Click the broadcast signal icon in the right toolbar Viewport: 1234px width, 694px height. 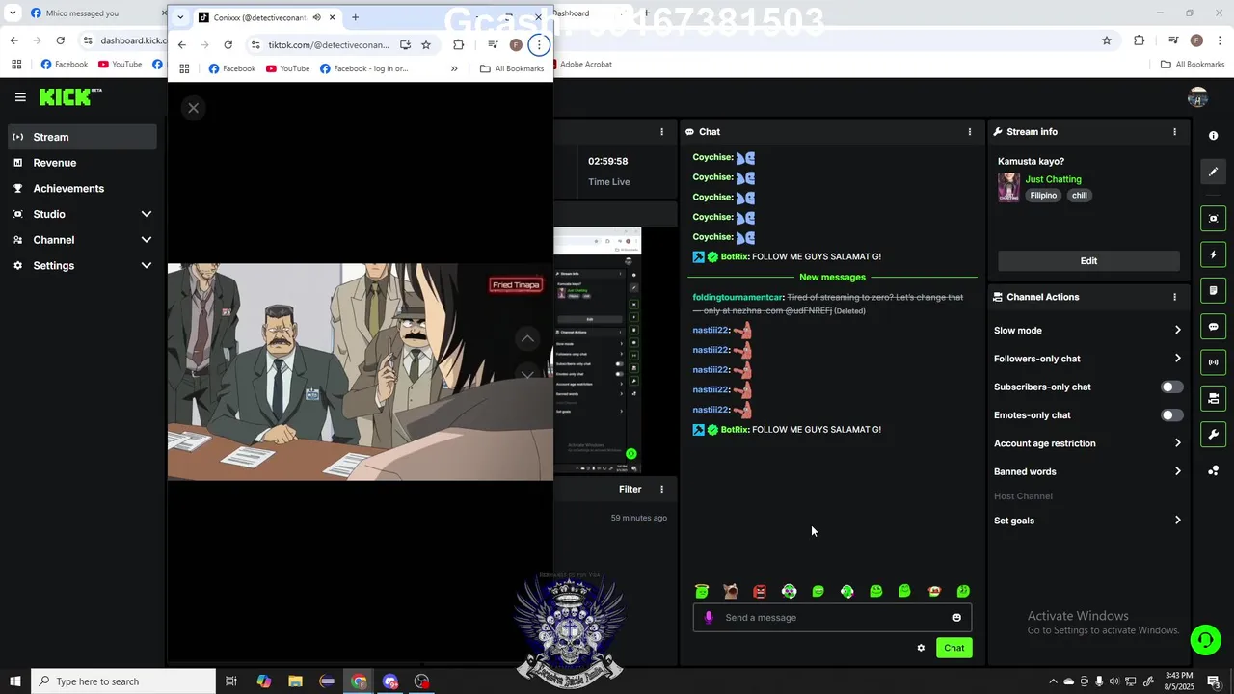1213,362
